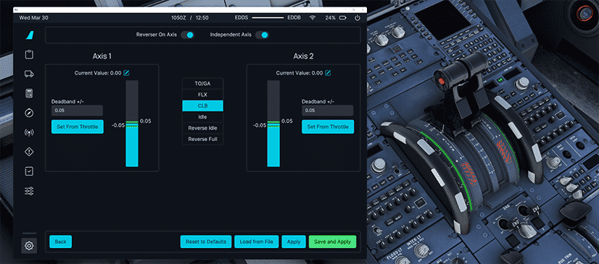This screenshot has width=599, height=264.
Task: Click the Axis 1 Deadband input field
Action: [77, 111]
